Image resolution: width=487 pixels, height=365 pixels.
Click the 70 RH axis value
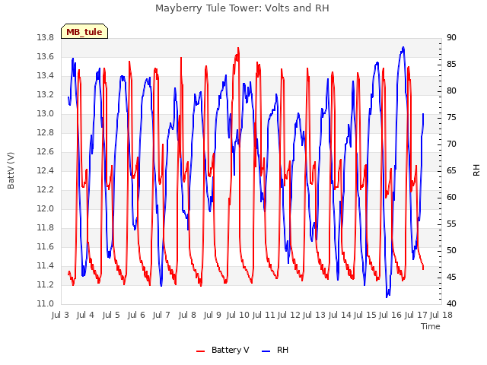click(x=451, y=144)
